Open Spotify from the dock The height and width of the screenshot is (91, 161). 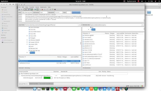(x=52, y=89)
